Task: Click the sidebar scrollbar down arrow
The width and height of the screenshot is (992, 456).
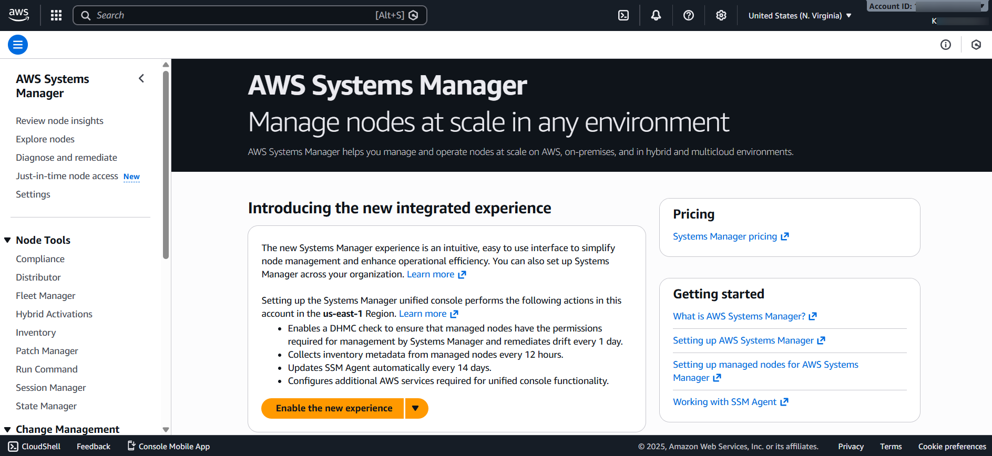Action: point(166,430)
